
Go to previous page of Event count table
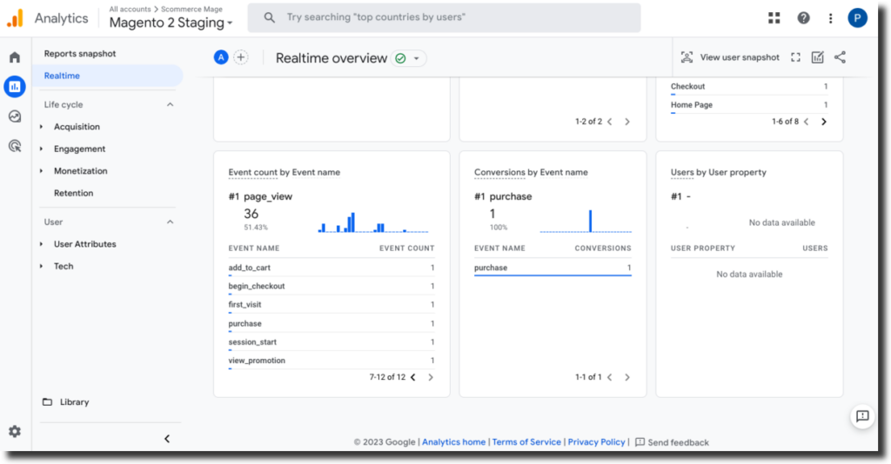pos(412,377)
